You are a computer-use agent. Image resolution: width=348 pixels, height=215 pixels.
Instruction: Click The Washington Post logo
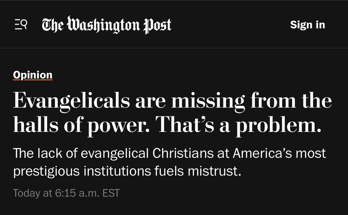(106, 25)
